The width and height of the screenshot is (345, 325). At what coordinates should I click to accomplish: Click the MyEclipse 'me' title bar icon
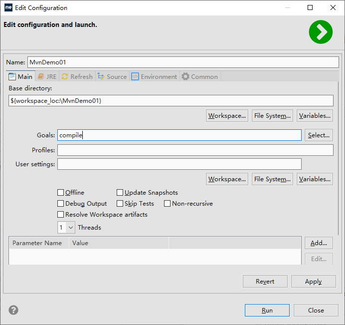coord(8,8)
